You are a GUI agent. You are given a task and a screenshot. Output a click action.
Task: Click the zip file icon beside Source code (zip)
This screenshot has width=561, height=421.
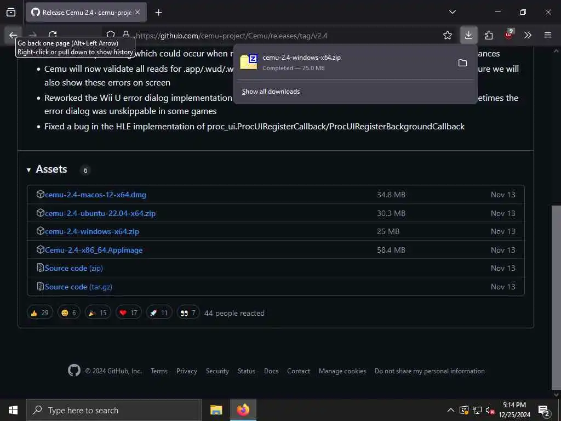41,268
